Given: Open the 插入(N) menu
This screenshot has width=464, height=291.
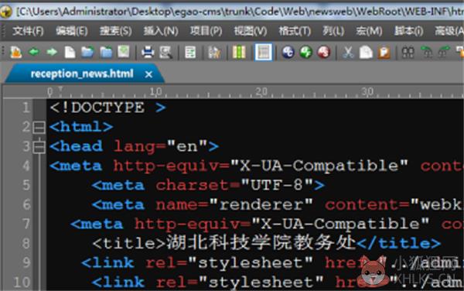Looking at the screenshot, I should point(161,31).
